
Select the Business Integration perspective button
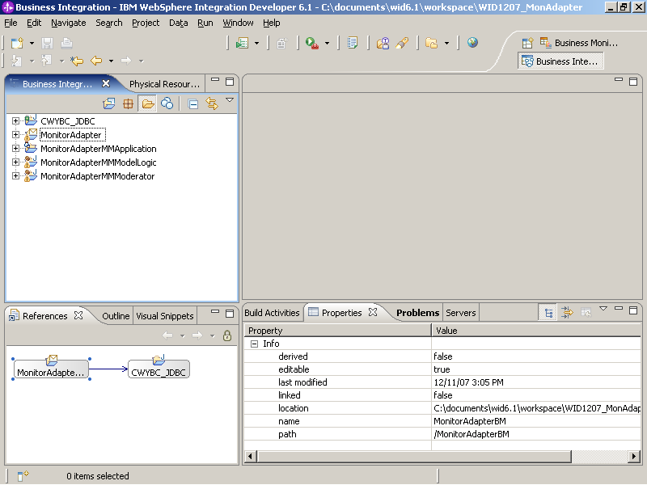[x=560, y=61]
